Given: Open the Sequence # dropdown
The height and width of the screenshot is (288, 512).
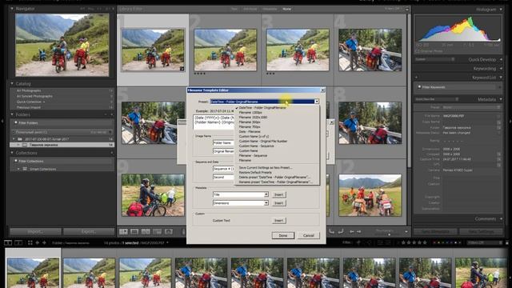Looking at the screenshot, I should (223, 169).
